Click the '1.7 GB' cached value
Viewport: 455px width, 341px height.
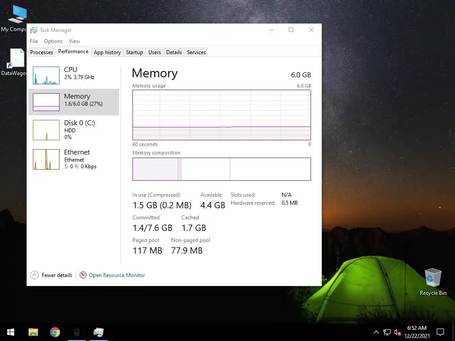coord(194,228)
